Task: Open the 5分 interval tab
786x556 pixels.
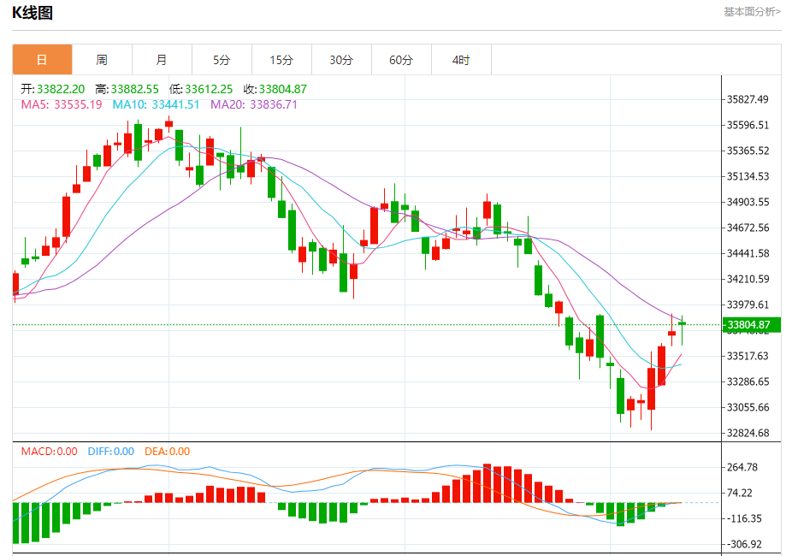Action: coord(222,60)
